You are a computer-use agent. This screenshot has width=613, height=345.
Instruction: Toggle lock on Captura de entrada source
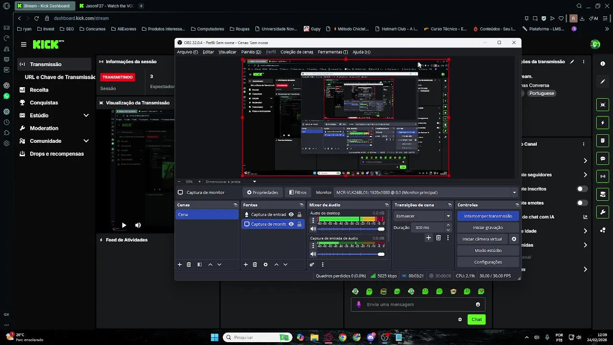click(x=299, y=215)
